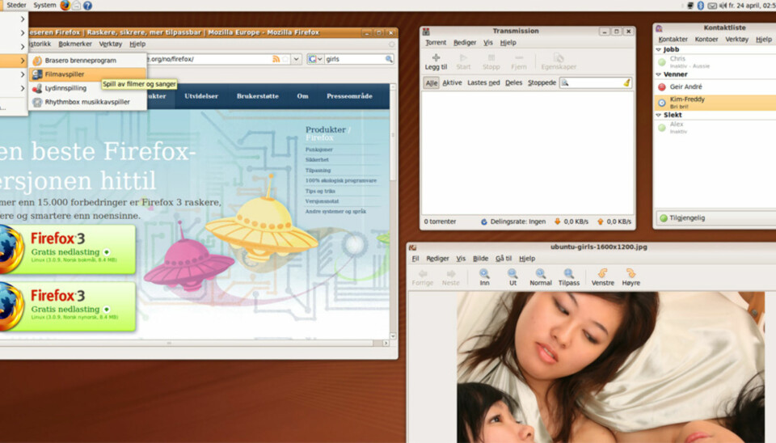Click the magnifier search button in Firefox
776x443 pixels.
click(389, 59)
